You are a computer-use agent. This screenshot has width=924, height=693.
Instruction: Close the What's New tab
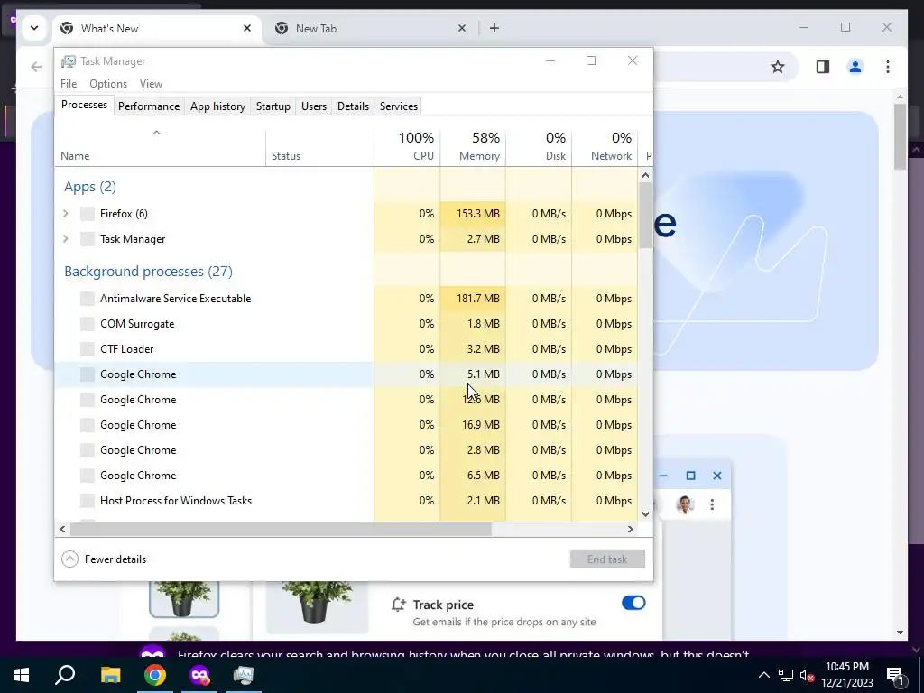pyautogui.click(x=247, y=28)
